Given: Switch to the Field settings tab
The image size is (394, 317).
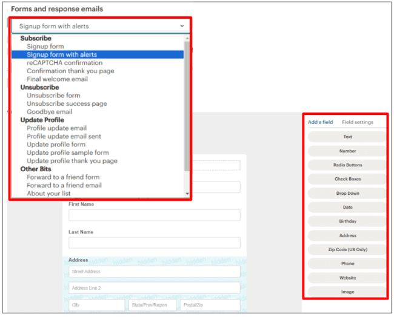Looking at the screenshot, I should [x=358, y=122].
